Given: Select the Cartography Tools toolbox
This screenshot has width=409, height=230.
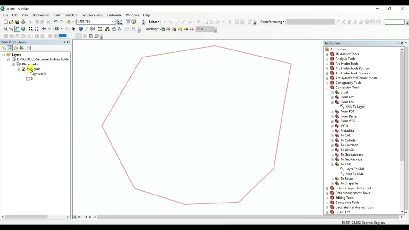Looking at the screenshot, I should (348, 83).
